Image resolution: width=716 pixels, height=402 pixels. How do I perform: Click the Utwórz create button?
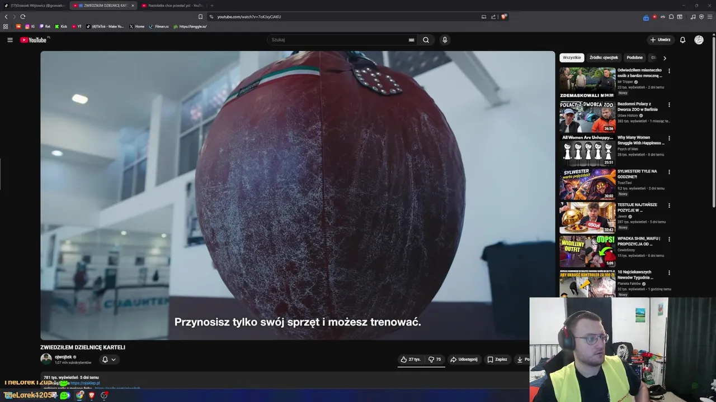tap(660, 40)
